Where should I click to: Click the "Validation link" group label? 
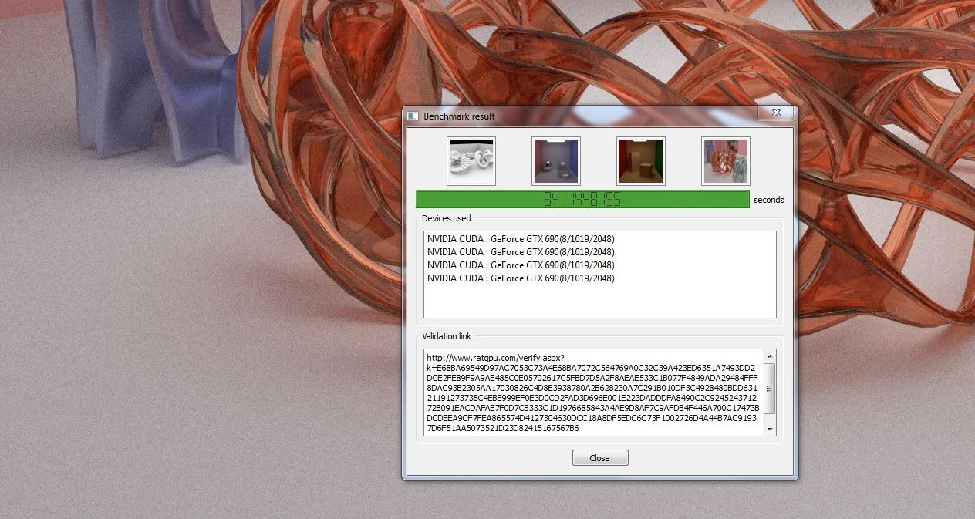[447, 336]
